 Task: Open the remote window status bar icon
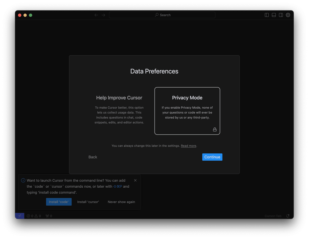tap(20, 216)
